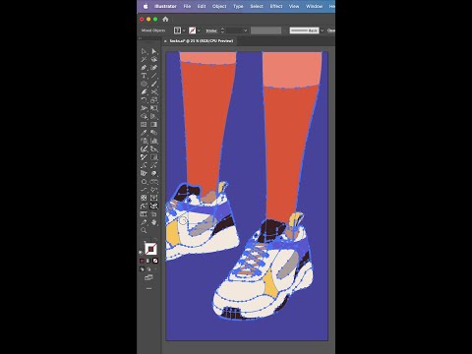Open the Select menu

257,6
